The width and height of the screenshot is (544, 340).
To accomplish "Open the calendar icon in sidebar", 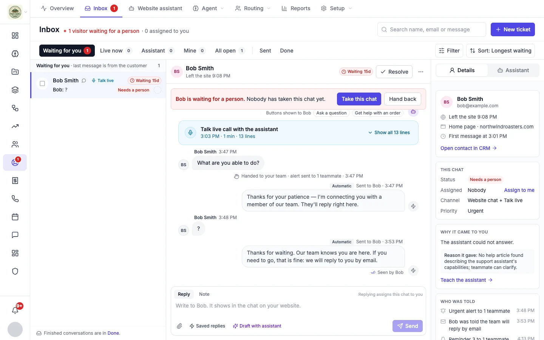I will pos(15,217).
